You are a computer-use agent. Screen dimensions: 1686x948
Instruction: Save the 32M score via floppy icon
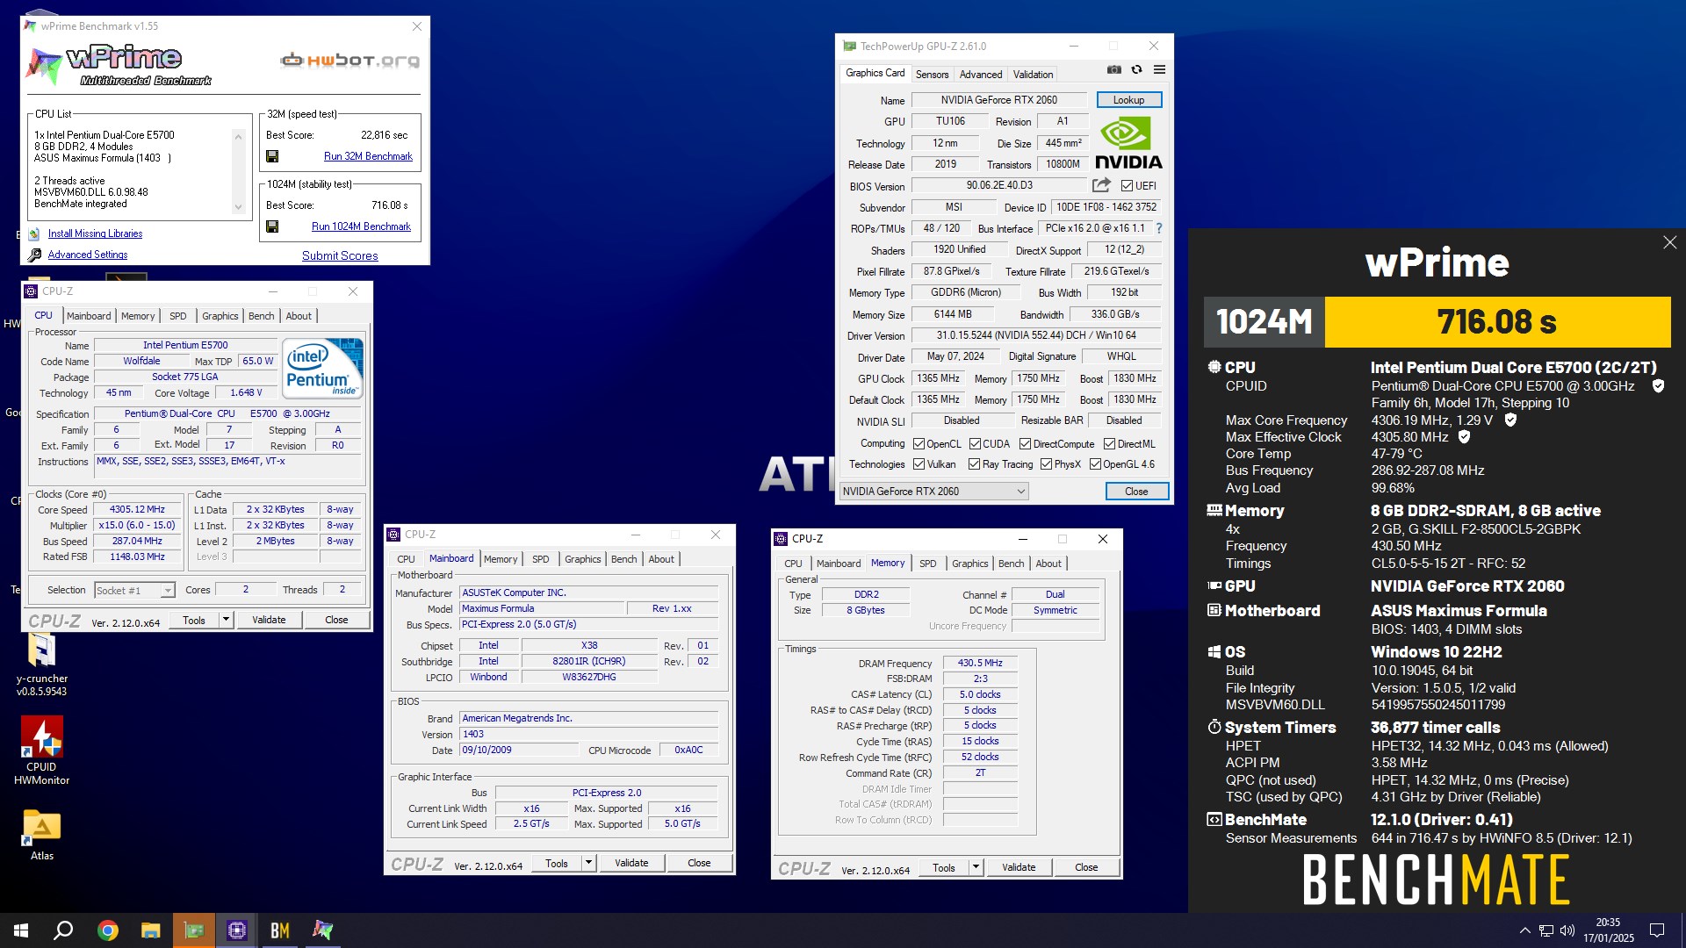(x=272, y=156)
